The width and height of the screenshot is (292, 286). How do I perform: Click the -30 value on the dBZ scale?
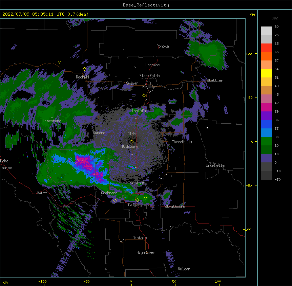point(277,179)
